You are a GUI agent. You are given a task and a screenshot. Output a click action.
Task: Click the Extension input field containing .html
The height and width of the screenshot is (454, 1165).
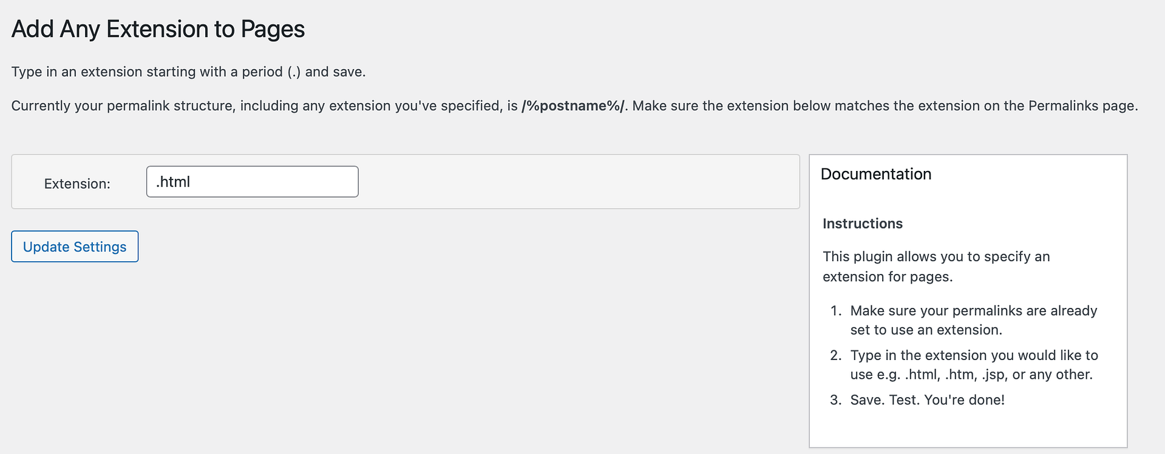(x=252, y=181)
